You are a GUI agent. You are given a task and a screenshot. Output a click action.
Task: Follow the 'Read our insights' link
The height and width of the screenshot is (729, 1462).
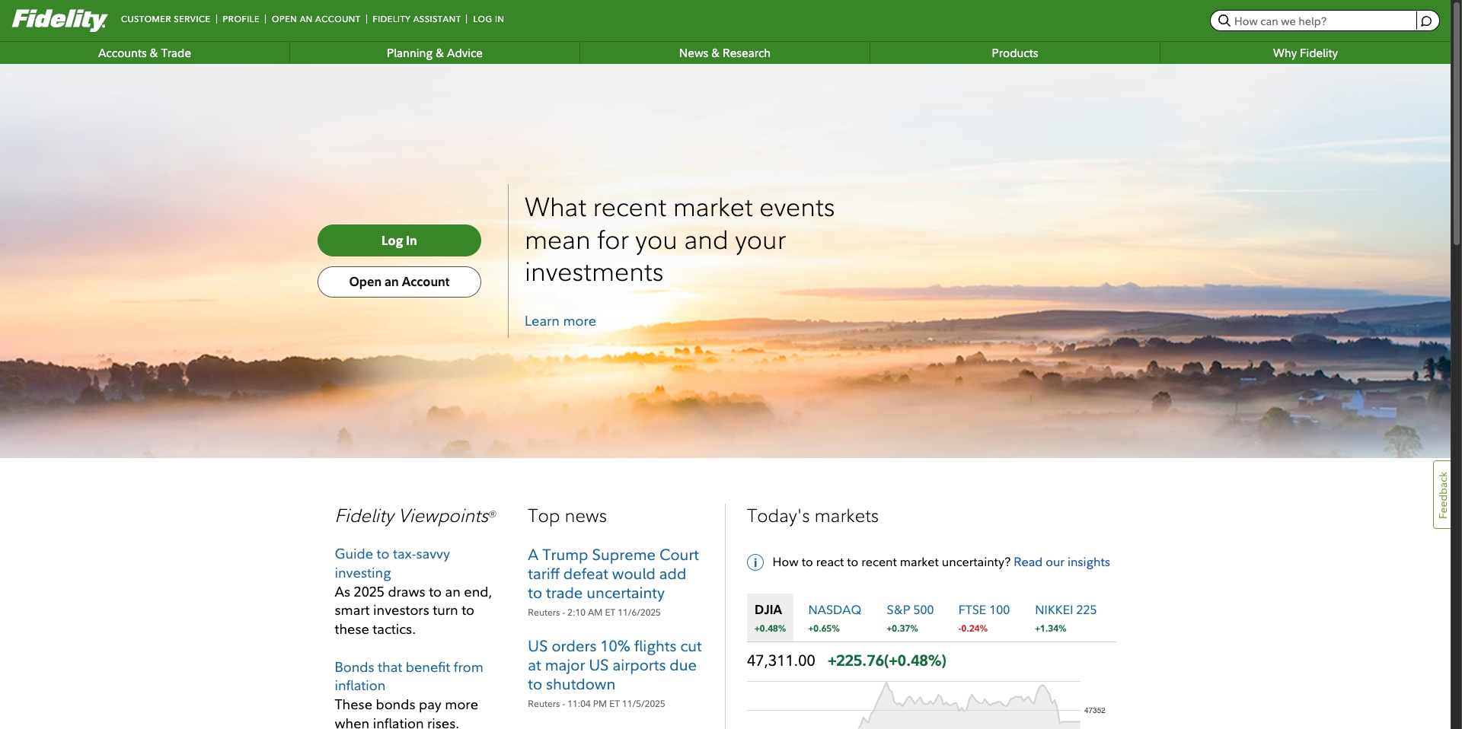point(1061,562)
